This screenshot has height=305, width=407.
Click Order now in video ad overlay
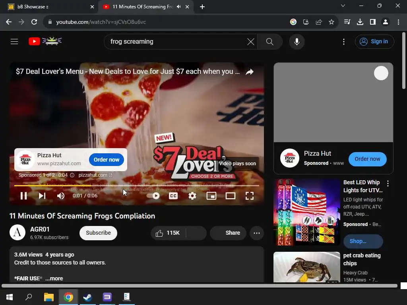point(107,160)
